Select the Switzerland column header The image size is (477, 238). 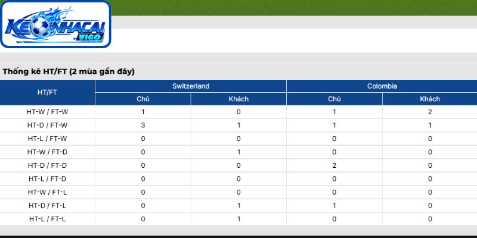[x=191, y=86]
